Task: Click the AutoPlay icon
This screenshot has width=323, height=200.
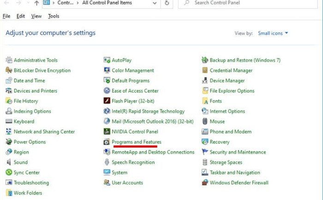Action: click(107, 60)
